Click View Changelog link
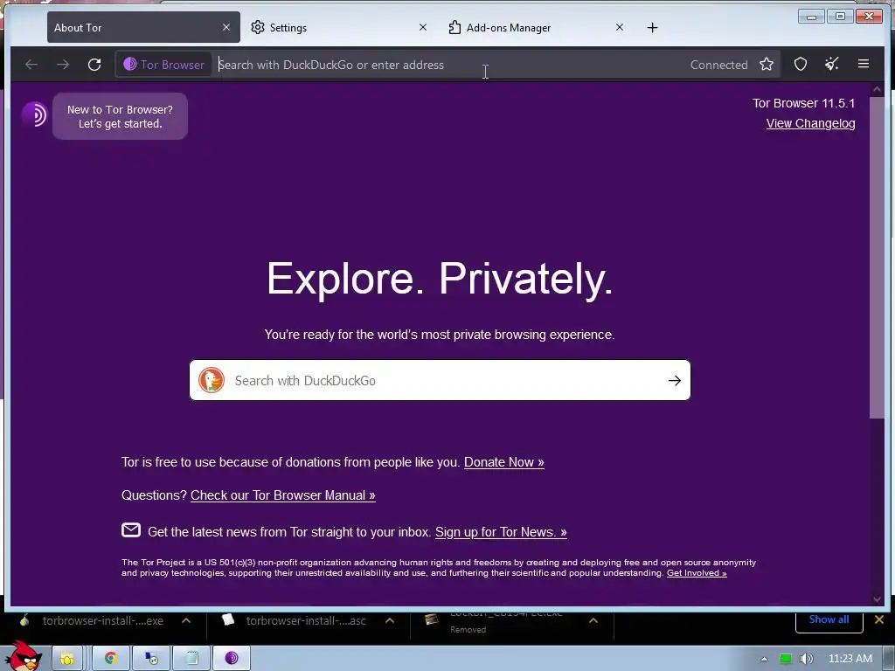895x671 pixels. pyautogui.click(x=810, y=123)
